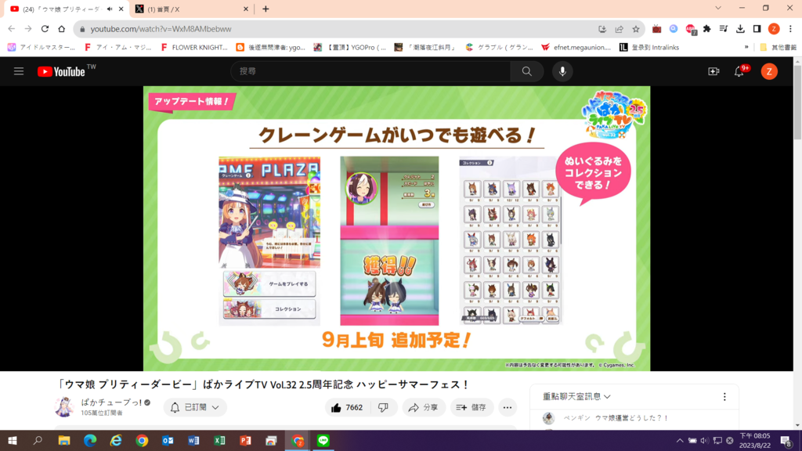Screen dimensions: 802x451
Task: Mute the tab via speaker icon
Action: [x=110, y=9]
